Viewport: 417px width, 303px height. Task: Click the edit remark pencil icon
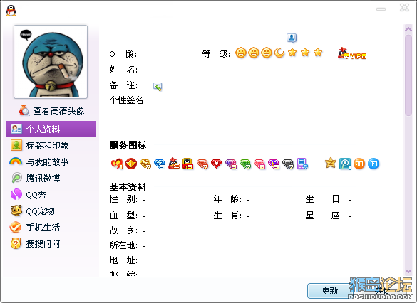tap(158, 87)
